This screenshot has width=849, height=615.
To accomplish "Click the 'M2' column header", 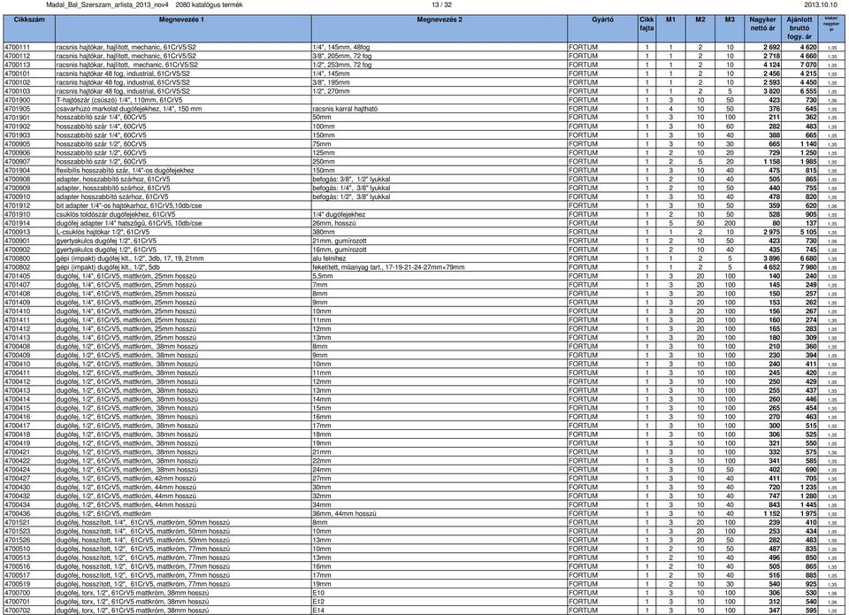I will coord(700,28).
